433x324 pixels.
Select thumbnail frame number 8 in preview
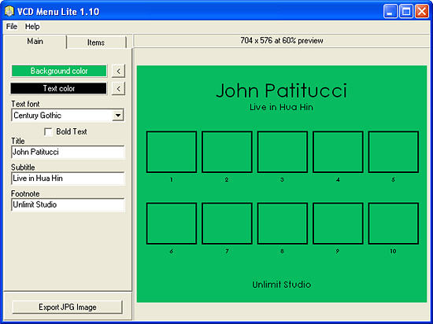point(282,223)
